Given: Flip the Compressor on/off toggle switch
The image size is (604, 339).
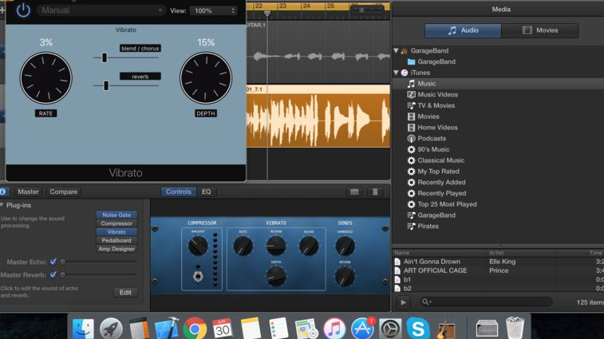Looking at the screenshot, I should click(198, 275).
